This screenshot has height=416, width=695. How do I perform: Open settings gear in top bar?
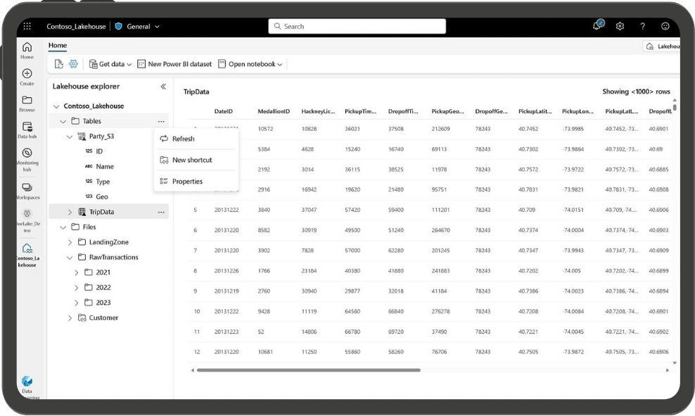coord(620,26)
